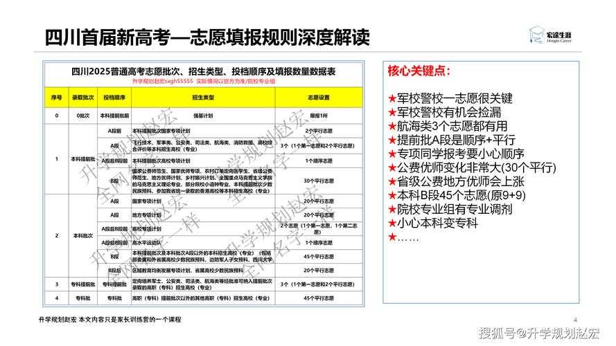Click the bullet 提前批A段是顺序+平行

pyautogui.click(x=451, y=140)
